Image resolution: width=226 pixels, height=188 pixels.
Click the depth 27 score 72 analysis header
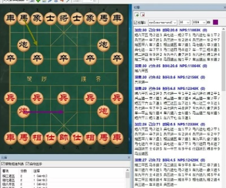click(170, 160)
